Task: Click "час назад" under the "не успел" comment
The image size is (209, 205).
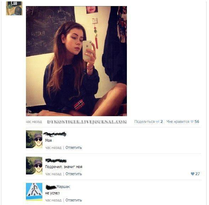Action: [53, 200]
